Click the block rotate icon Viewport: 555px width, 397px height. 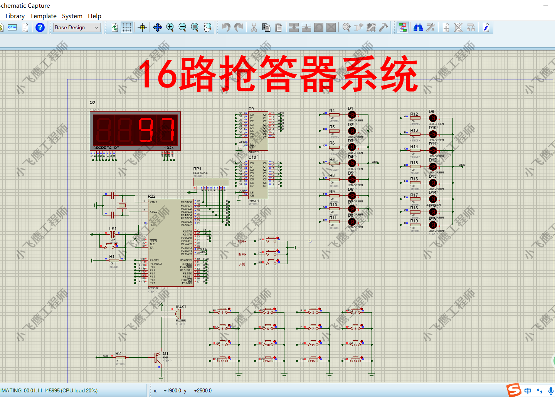[x=319, y=27]
